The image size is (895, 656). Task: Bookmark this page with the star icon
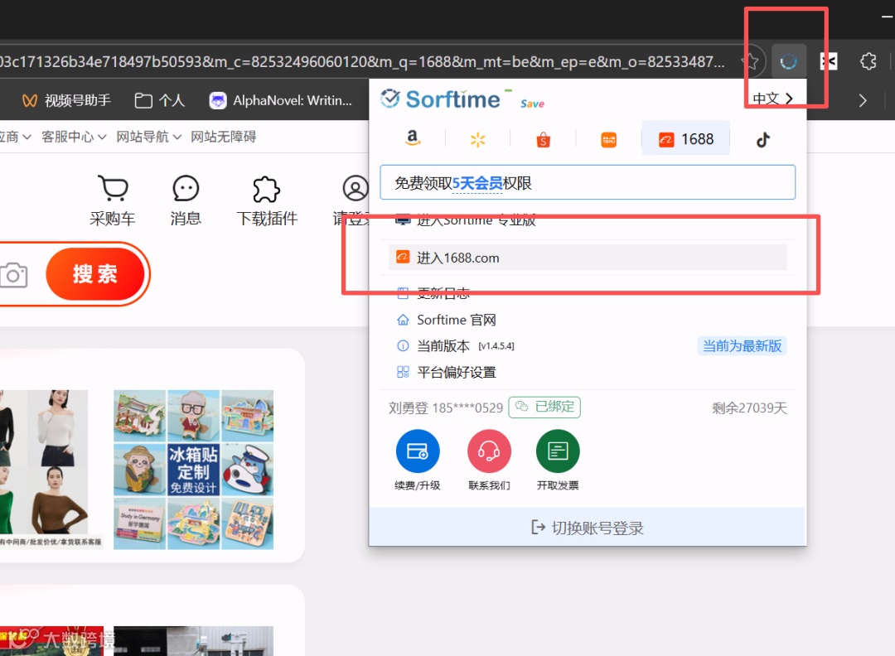[x=751, y=61]
